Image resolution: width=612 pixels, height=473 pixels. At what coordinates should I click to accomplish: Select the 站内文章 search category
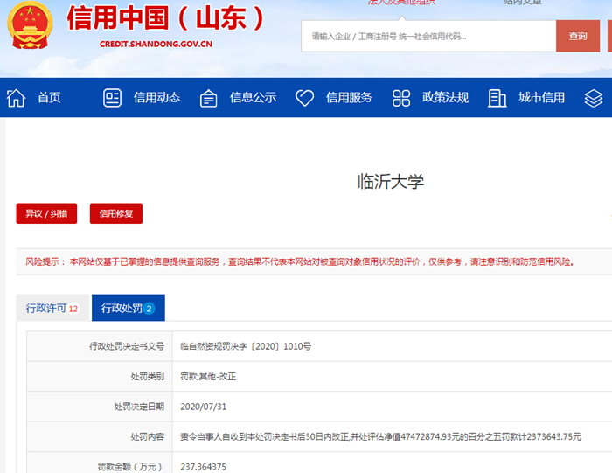[523, 2]
